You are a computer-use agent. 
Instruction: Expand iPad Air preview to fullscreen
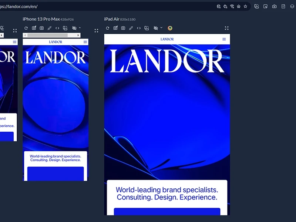click(227, 28)
